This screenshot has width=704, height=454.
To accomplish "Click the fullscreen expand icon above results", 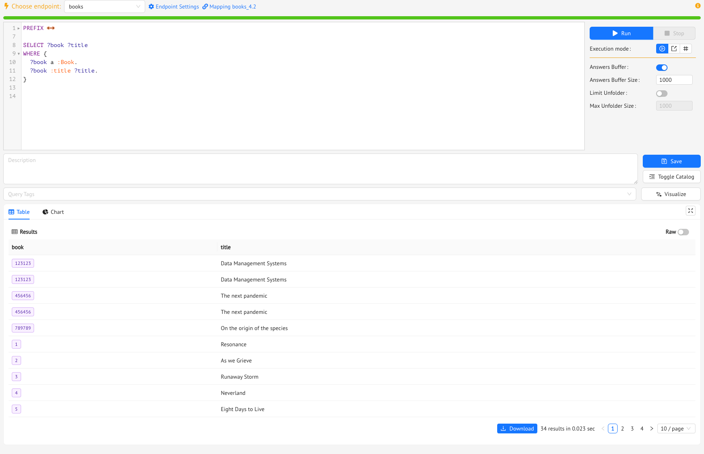I will [690, 211].
